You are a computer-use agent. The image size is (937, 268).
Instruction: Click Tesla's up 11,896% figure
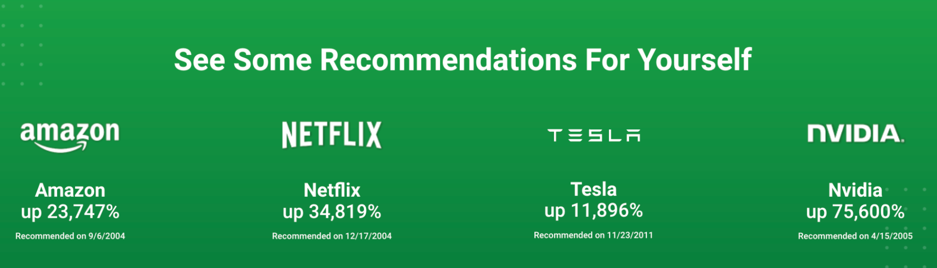click(593, 211)
